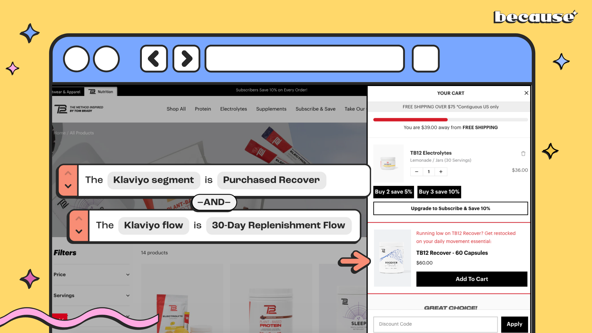The image size is (592, 333).
Task: Click the browser back arrow button
Action: point(154,59)
